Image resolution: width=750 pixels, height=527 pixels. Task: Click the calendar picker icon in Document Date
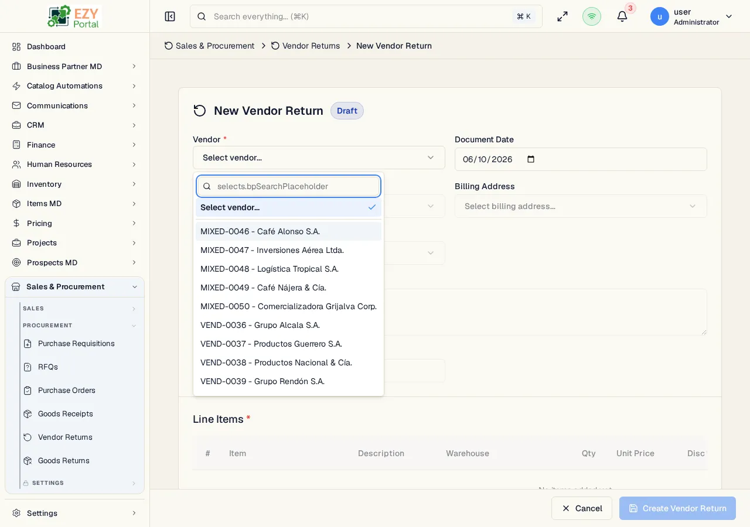point(531,159)
